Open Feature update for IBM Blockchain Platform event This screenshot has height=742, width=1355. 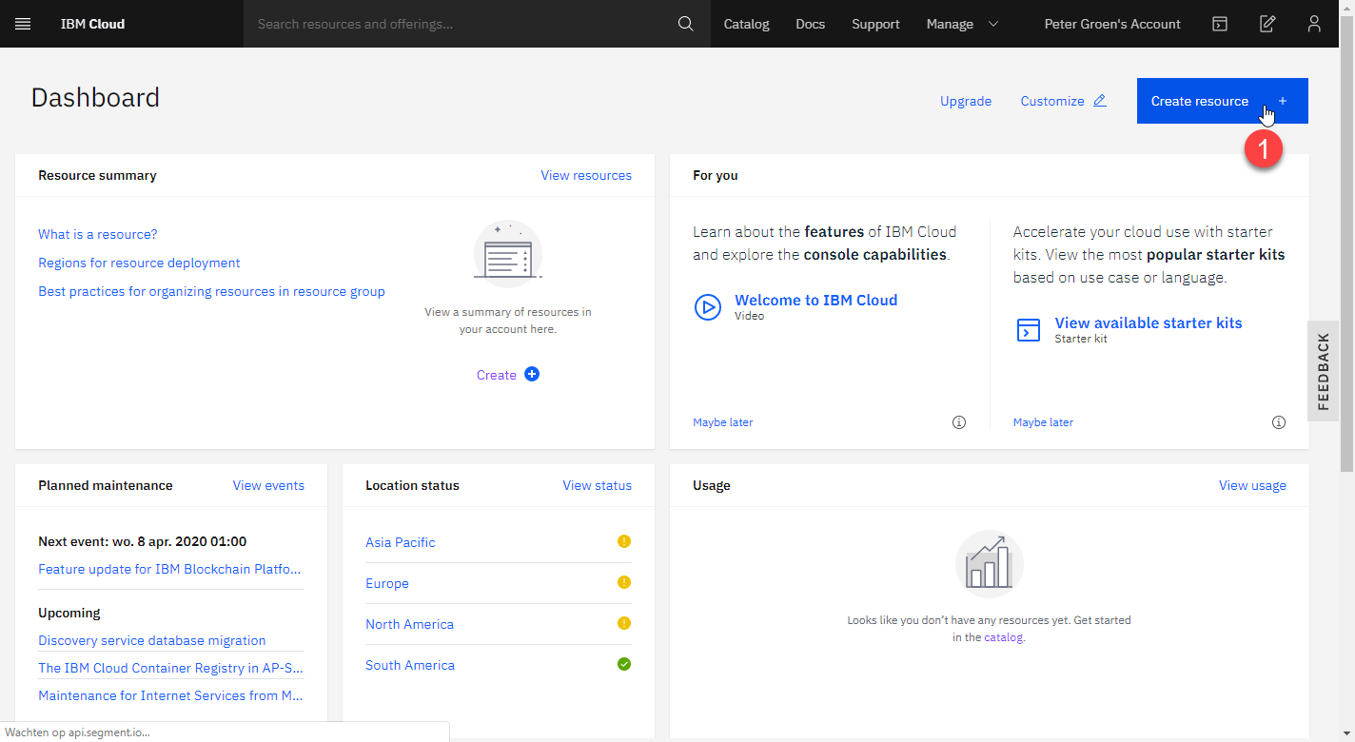click(171, 569)
